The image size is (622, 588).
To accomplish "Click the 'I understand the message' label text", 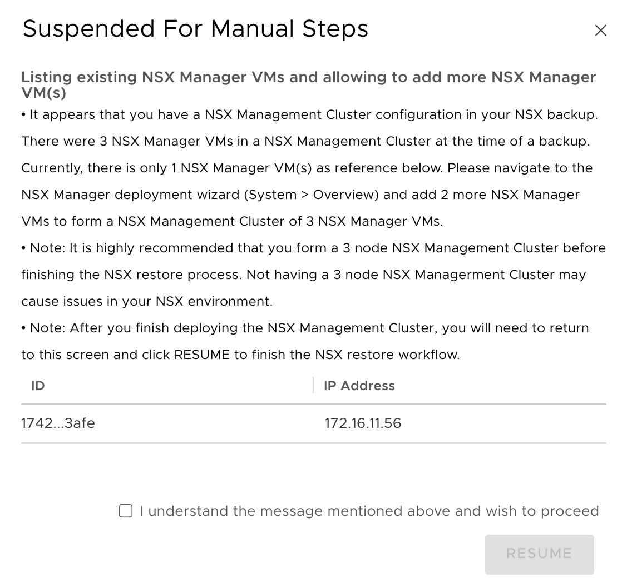I will tap(369, 511).
